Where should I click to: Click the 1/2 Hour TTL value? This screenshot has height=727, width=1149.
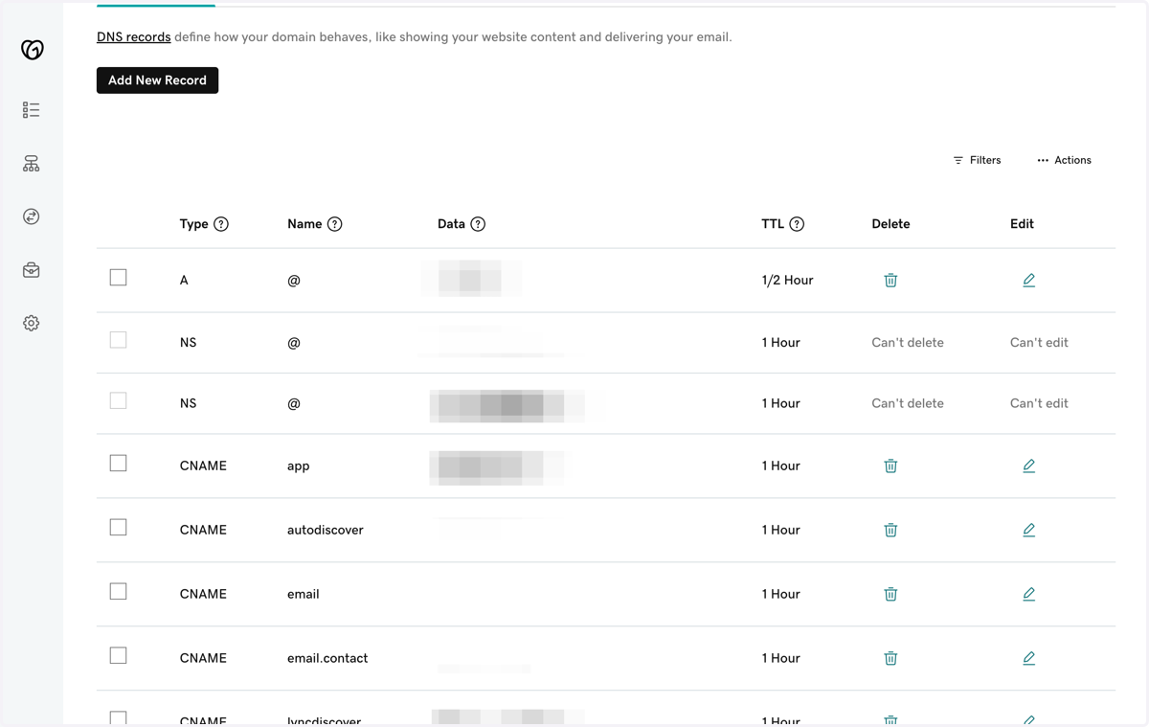pos(787,281)
